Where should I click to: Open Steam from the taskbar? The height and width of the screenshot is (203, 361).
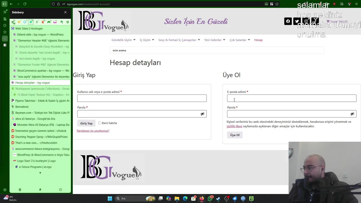218,198
